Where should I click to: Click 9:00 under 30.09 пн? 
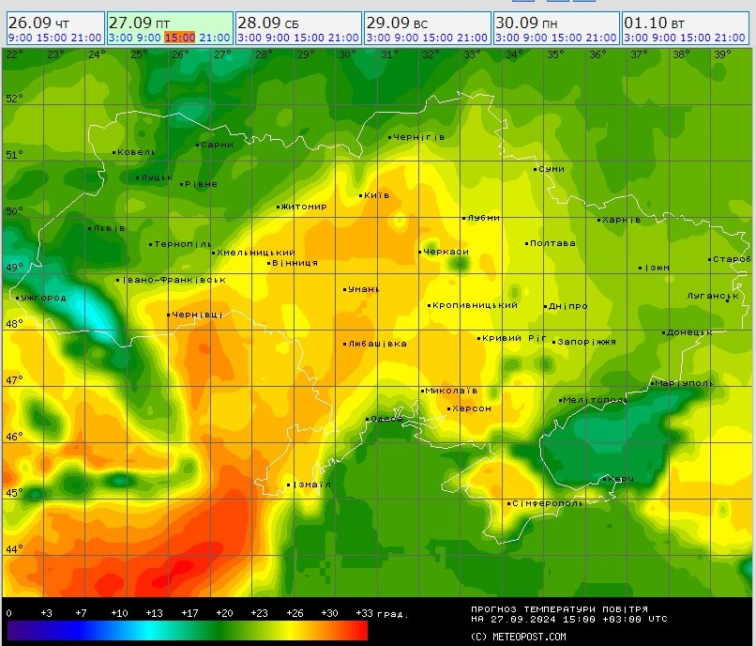534,38
